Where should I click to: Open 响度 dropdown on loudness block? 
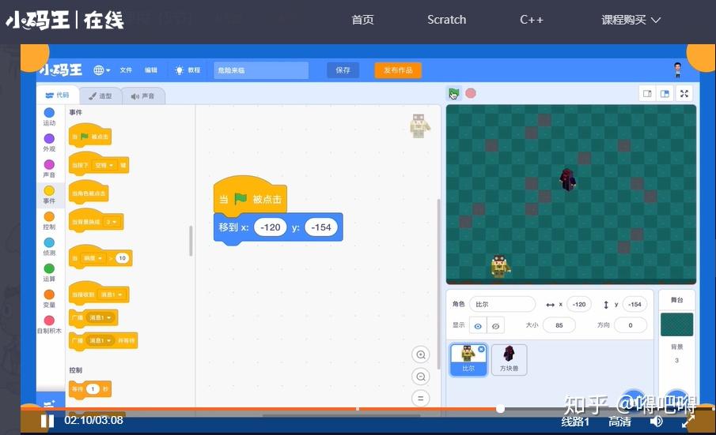click(x=93, y=258)
